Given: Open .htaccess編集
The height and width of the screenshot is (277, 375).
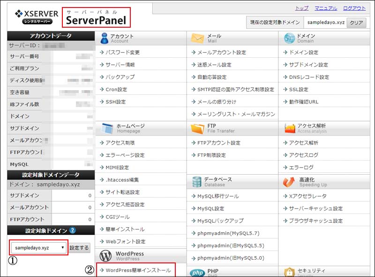Looking at the screenshot, I should click(x=122, y=180).
